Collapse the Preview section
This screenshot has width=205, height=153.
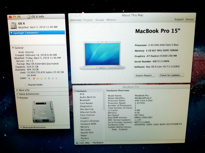pos(18,98)
